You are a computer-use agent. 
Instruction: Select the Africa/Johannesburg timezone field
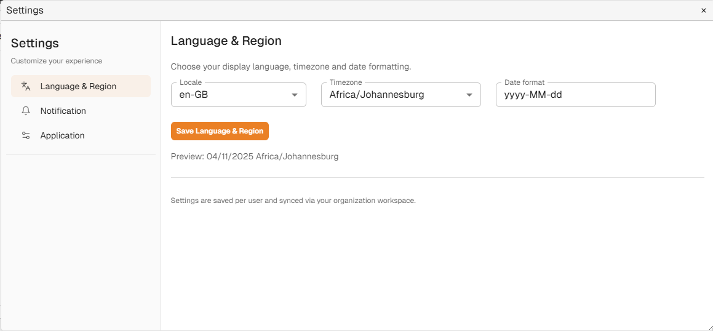[394, 95]
